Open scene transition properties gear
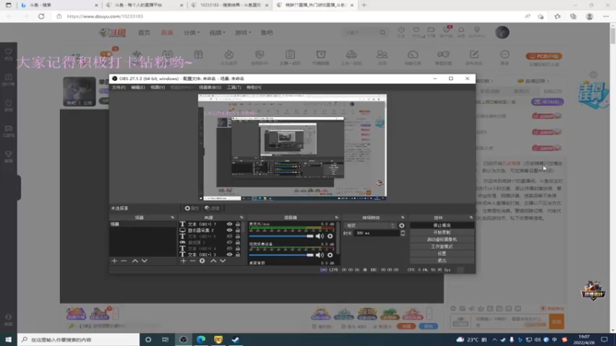The image size is (616, 346). 401,225
